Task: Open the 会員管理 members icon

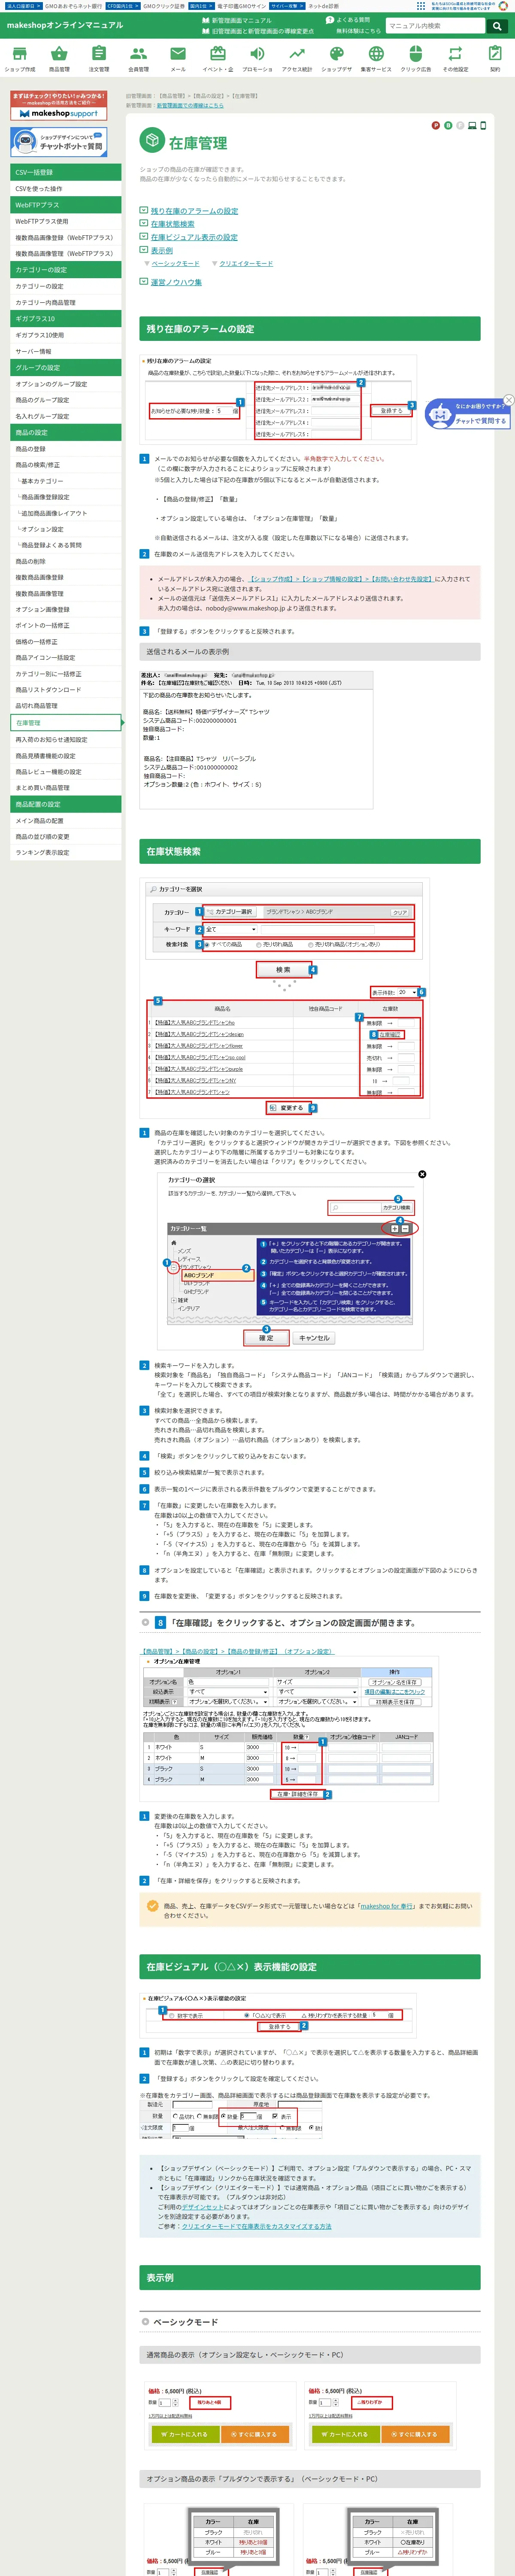Action: [x=138, y=58]
